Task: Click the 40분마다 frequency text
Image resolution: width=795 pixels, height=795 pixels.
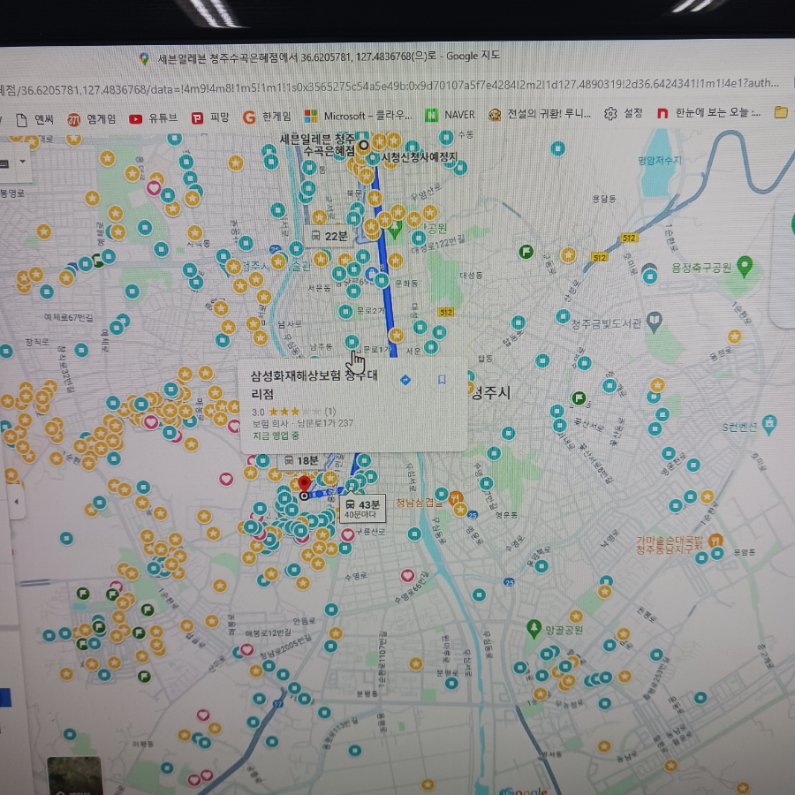Action: coord(360,515)
